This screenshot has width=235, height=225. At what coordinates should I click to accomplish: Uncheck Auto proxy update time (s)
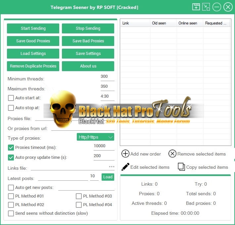(11, 157)
